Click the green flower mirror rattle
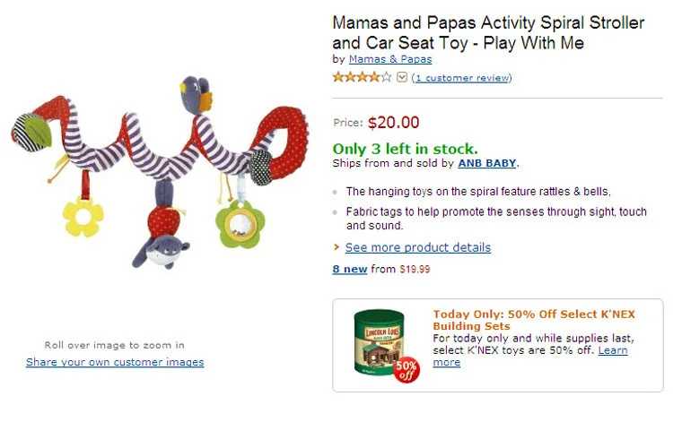The height and width of the screenshot is (422, 673). coord(240,225)
